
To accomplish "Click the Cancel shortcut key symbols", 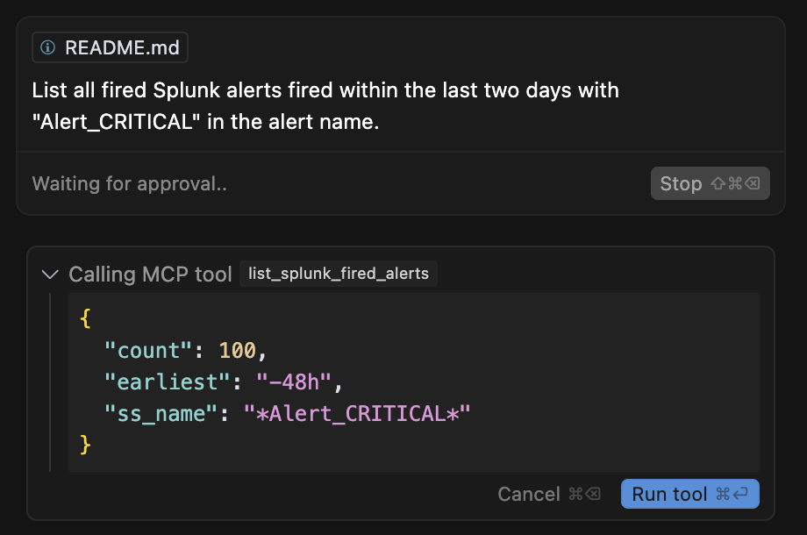I will pos(584,494).
